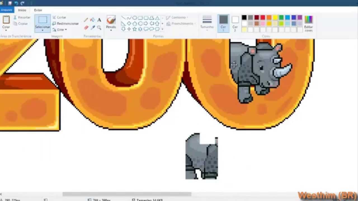Choose the Polygon shape
Viewport: 358px width, 201px height.
[x=151, y=18]
